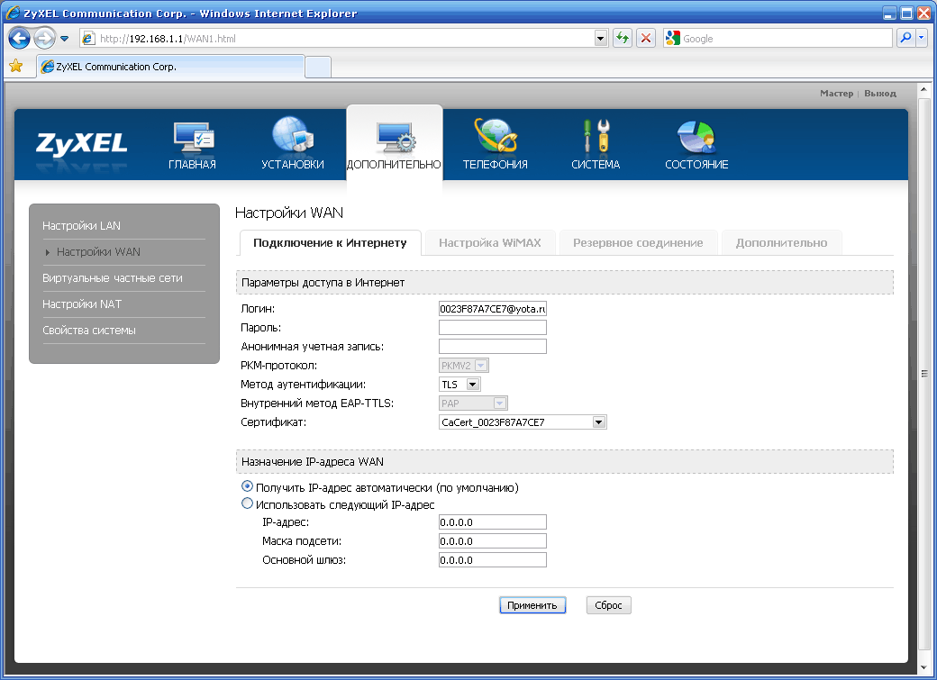
Task: Click the Мастер link
Action: pos(836,93)
